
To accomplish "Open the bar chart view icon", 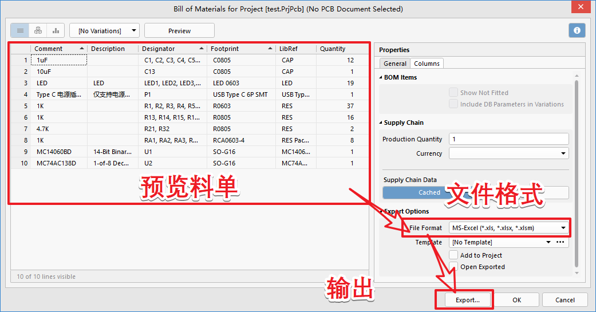I will tap(56, 30).
